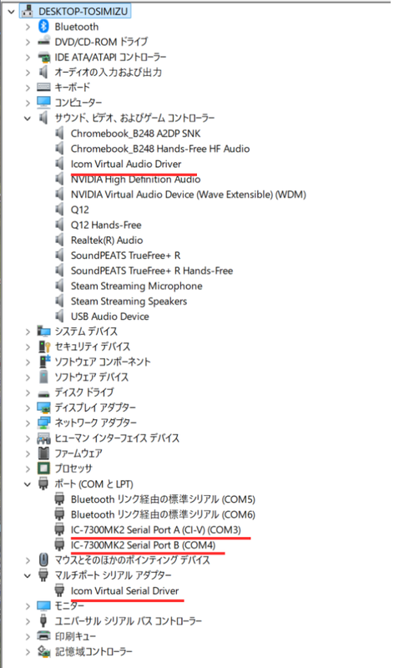Click the ユニバーサル シリアル バス コントローラー USB icon
The image size is (394, 668).
tap(43, 621)
